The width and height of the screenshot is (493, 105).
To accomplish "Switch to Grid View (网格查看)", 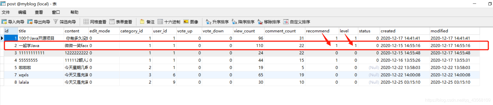I will click(95, 22).
